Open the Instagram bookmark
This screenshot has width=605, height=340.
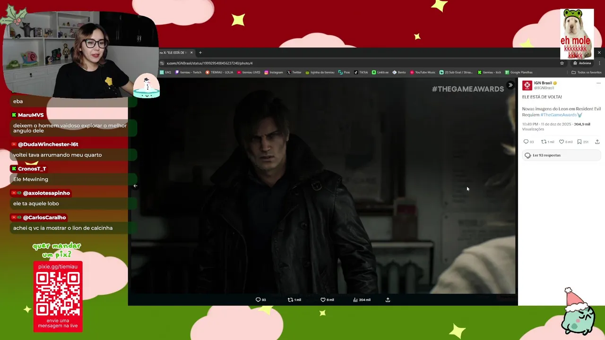274,72
